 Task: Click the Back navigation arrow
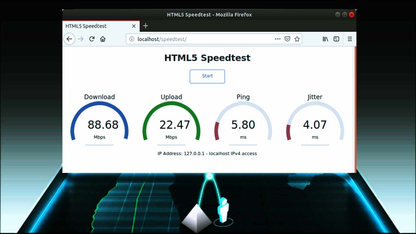[69, 39]
